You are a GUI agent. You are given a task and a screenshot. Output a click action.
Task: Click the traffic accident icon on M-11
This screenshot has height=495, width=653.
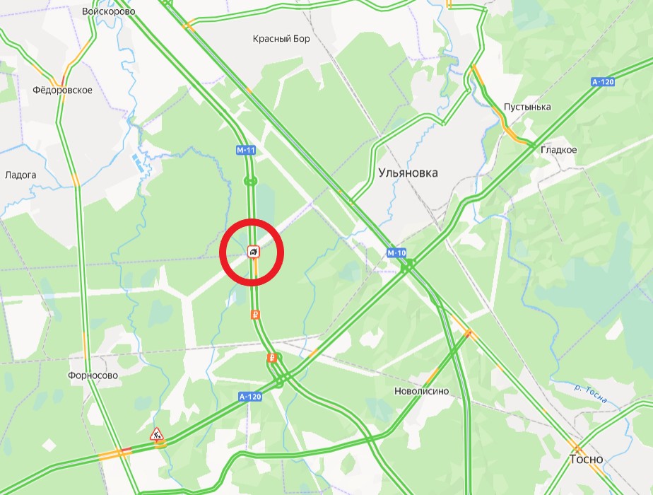[x=254, y=251]
